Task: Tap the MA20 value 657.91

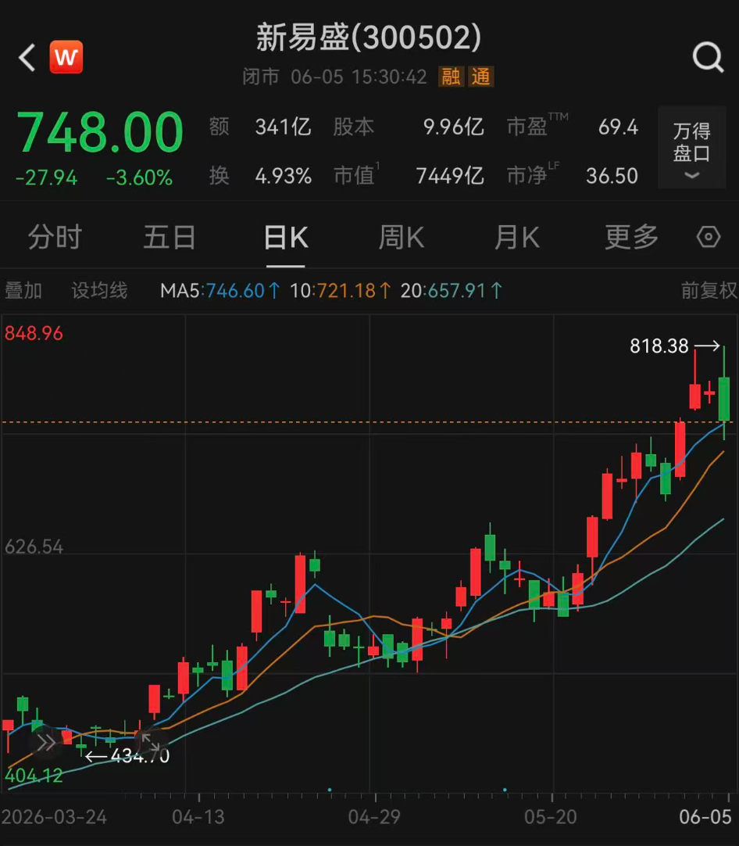Action: click(x=456, y=291)
